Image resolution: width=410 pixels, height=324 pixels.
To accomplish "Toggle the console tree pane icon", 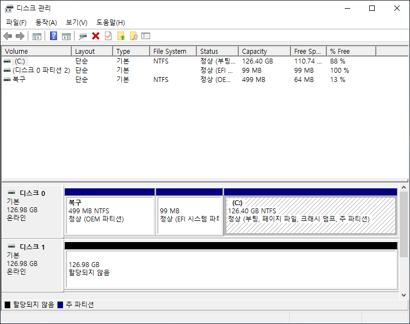I will point(37,36).
